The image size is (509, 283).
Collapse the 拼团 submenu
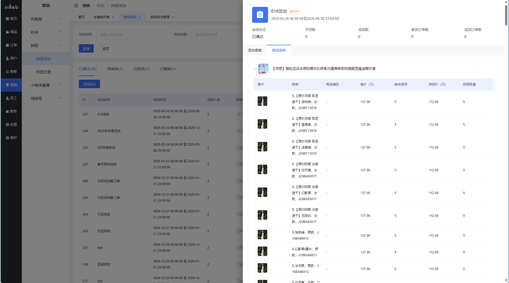pyautogui.click(x=46, y=45)
